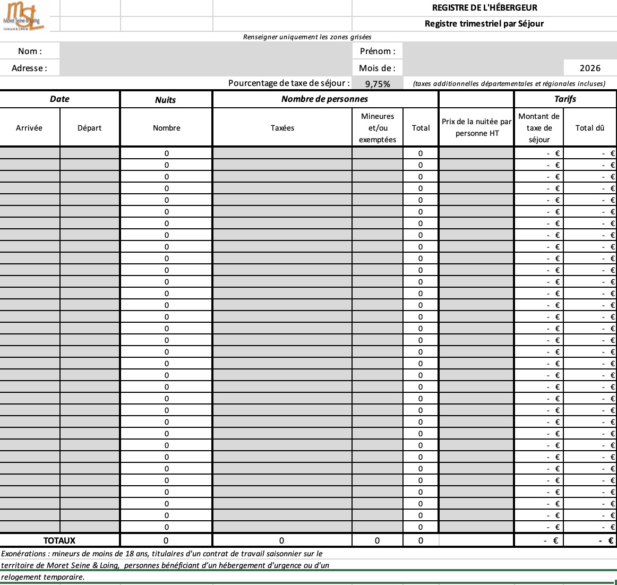Click the Départ column header

89,128
